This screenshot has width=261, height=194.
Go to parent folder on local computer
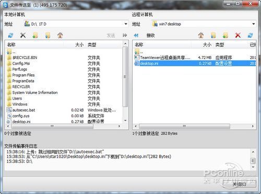click(x=60, y=35)
